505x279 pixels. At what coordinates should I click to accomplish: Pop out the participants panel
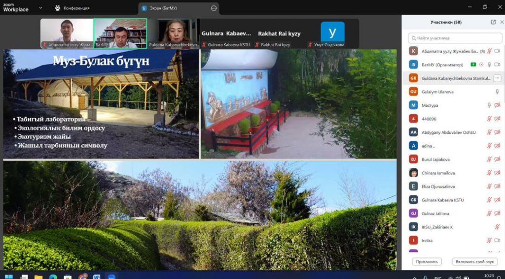click(x=493, y=22)
